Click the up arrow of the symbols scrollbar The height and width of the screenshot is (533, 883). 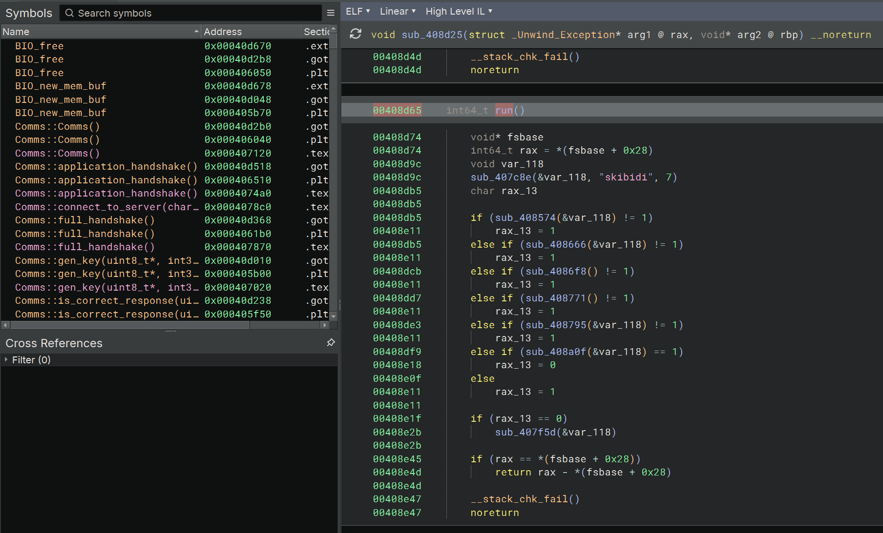(x=334, y=28)
